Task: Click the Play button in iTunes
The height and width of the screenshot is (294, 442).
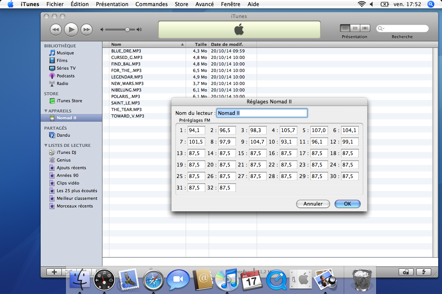Action: 71,29
